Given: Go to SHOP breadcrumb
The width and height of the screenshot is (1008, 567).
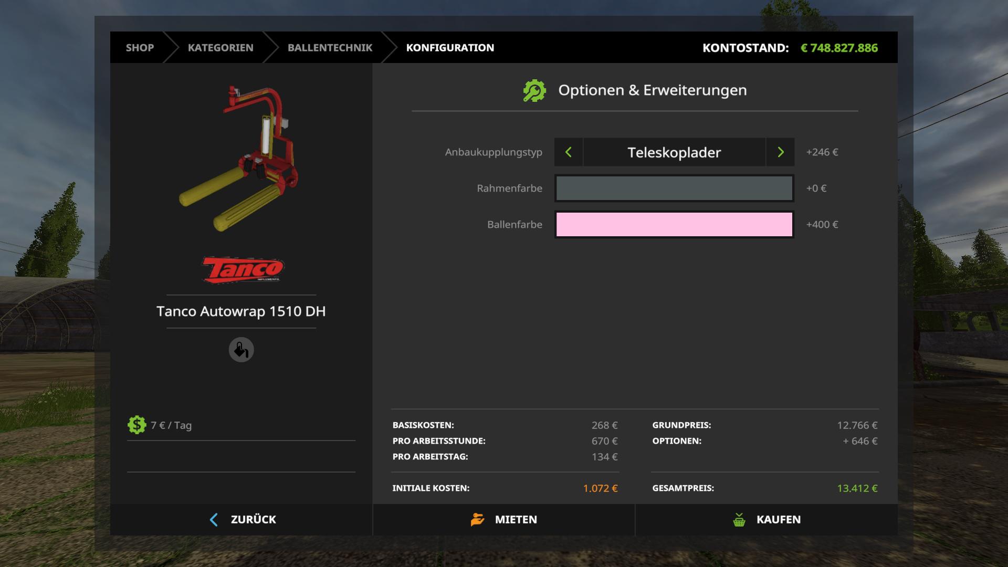Looking at the screenshot, I should pyautogui.click(x=140, y=48).
